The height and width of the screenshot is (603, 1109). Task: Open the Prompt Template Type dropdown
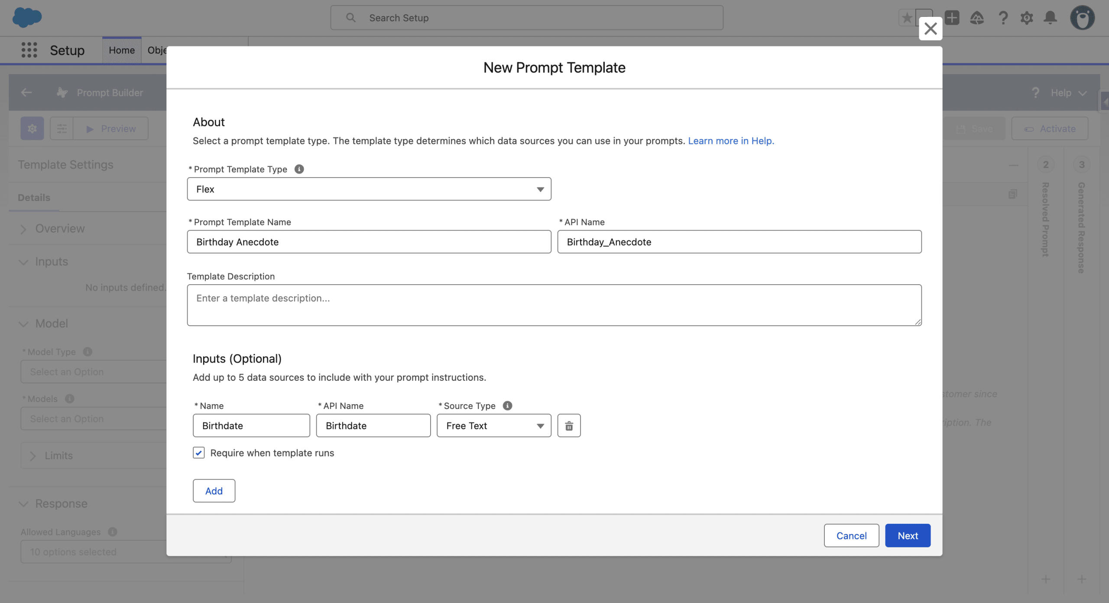[x=369, y=189]
